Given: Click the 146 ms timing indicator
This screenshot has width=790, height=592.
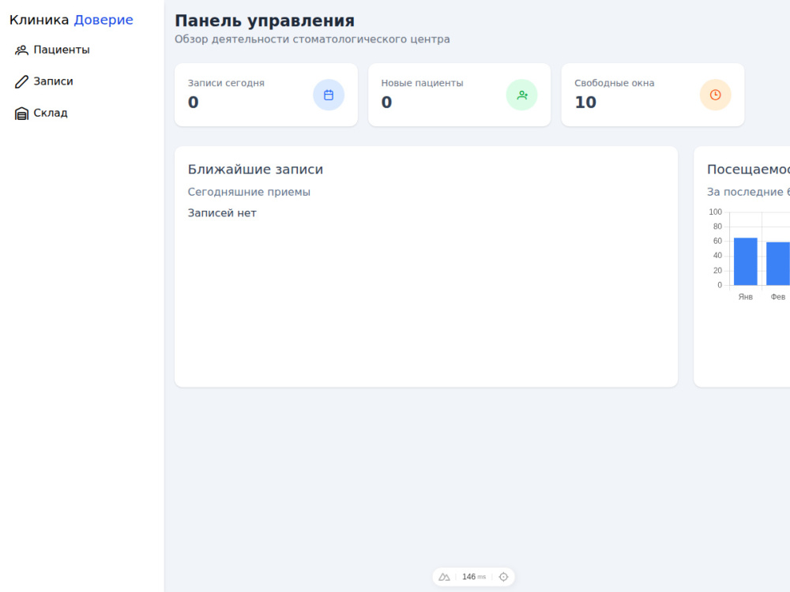Looking at the screenshot, I should click(x=474, y=577).
